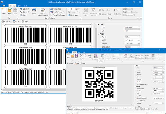166x114 pixels.
Task: Click Validate Data in back window
Action: (105, 14)
